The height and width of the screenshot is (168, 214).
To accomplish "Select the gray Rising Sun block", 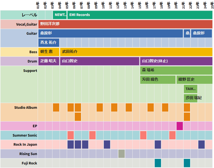I will coord(121,154).
